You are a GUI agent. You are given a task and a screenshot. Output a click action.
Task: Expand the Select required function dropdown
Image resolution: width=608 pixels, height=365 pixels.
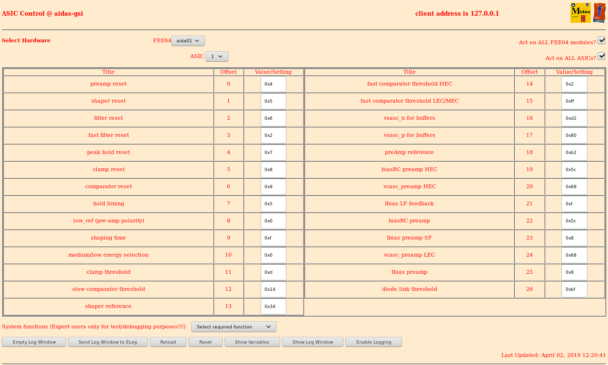point(234,327)
